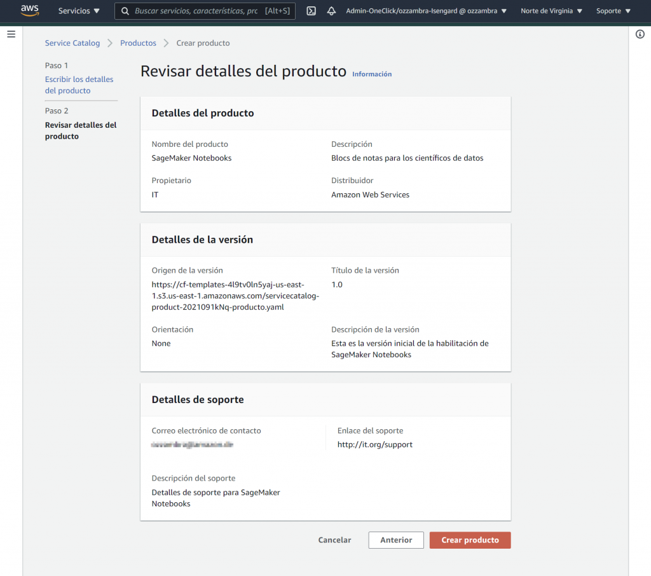Open the info panel icon at right
The width and height of the screenshot is (651, 576).
640,34
